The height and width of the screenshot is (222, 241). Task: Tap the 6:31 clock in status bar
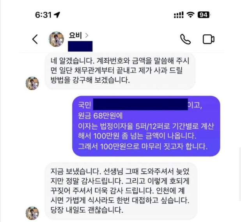click(x=43, y=15)
